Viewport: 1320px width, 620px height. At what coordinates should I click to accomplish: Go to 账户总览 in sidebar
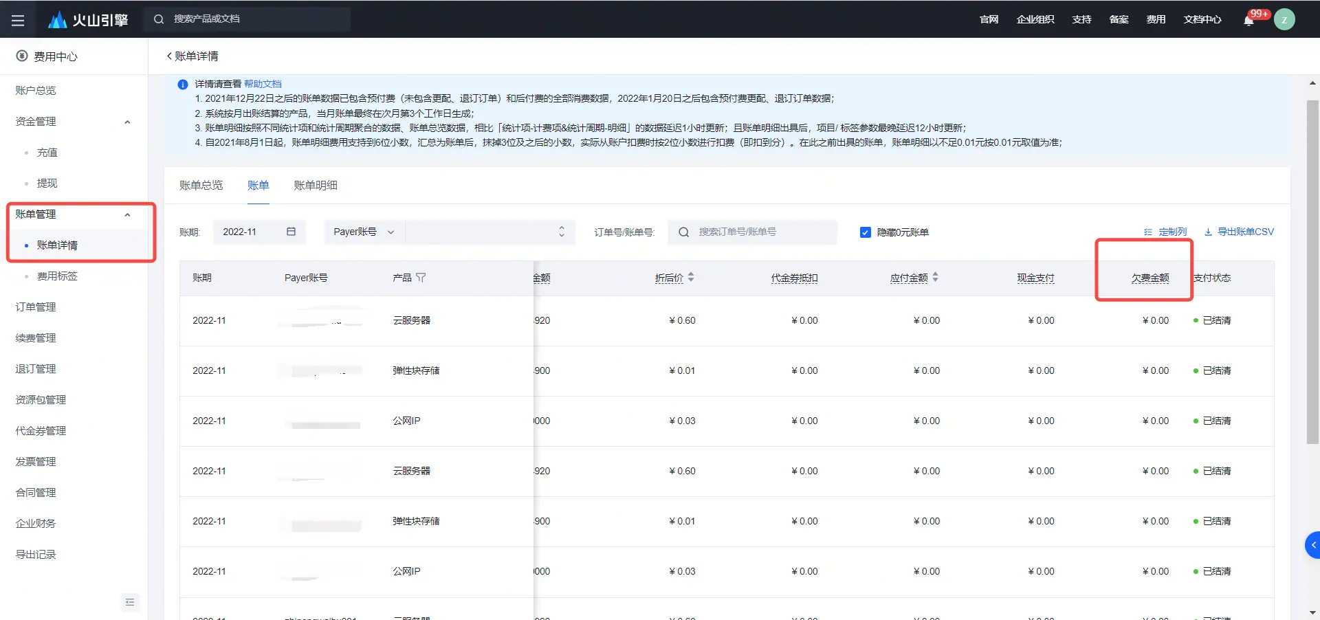(x=36, y=91)
